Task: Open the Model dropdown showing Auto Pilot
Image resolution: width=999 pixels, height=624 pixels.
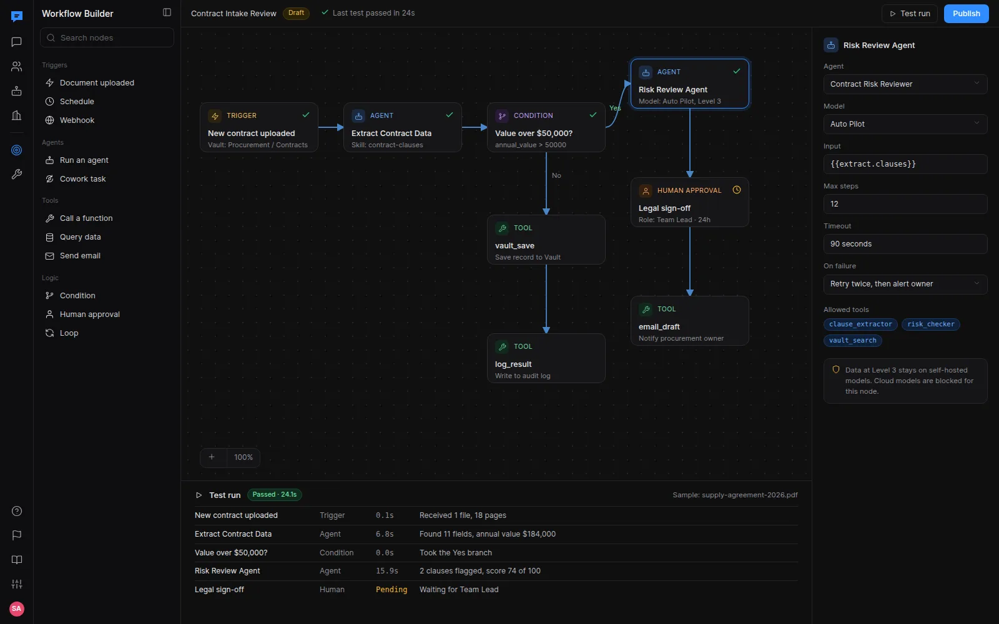Action: click(x=905, y=124)
